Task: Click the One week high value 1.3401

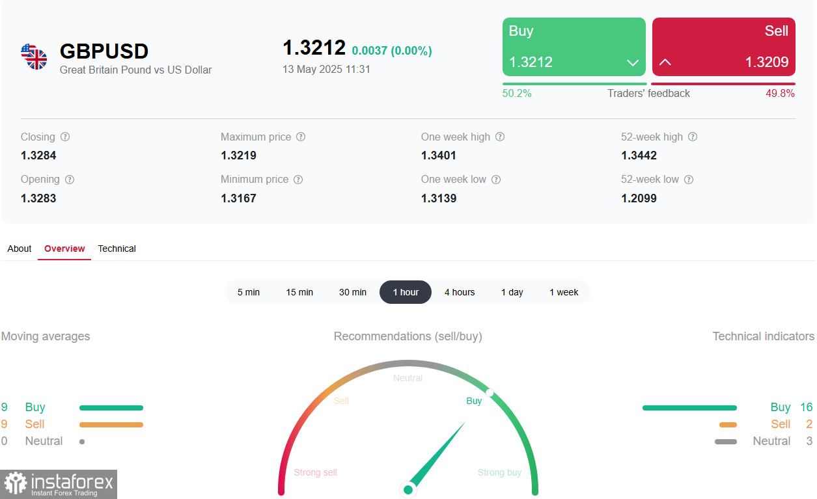Action: coord(439,155)
